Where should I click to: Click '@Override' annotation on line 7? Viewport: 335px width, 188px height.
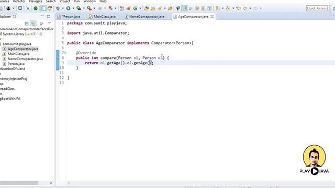[x=86, y=53]
